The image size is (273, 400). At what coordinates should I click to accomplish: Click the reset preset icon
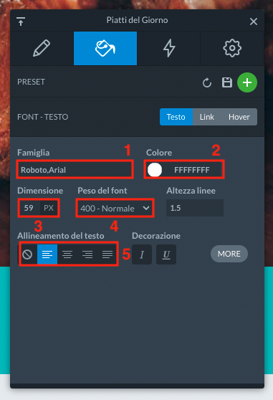[x=207, y=82]
